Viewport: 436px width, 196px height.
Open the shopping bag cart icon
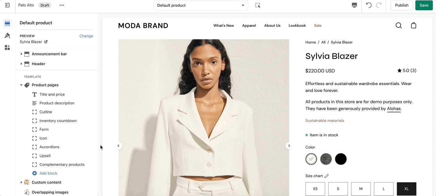coord(413,26)
